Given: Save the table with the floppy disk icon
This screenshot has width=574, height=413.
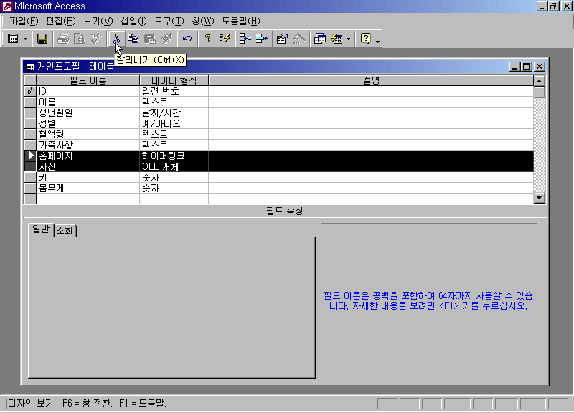Looking at the screenshot, I should tap(42, 39).
